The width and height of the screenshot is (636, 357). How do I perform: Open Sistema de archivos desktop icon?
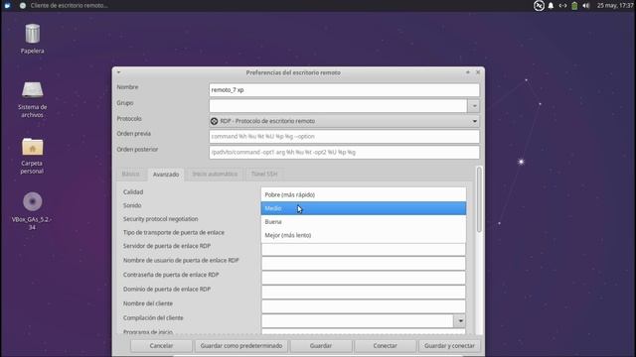click(33, 90)
